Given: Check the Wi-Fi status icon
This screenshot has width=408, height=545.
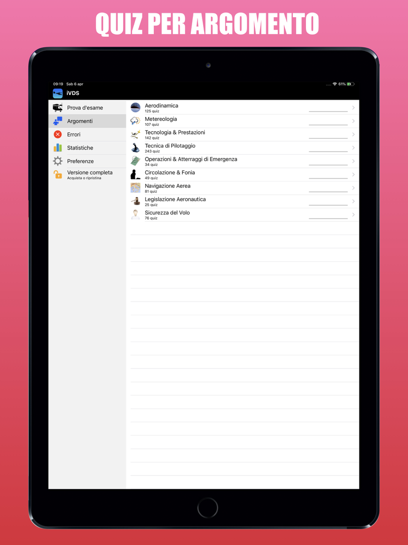Looking at the screenshot, I should coord(335,84).
